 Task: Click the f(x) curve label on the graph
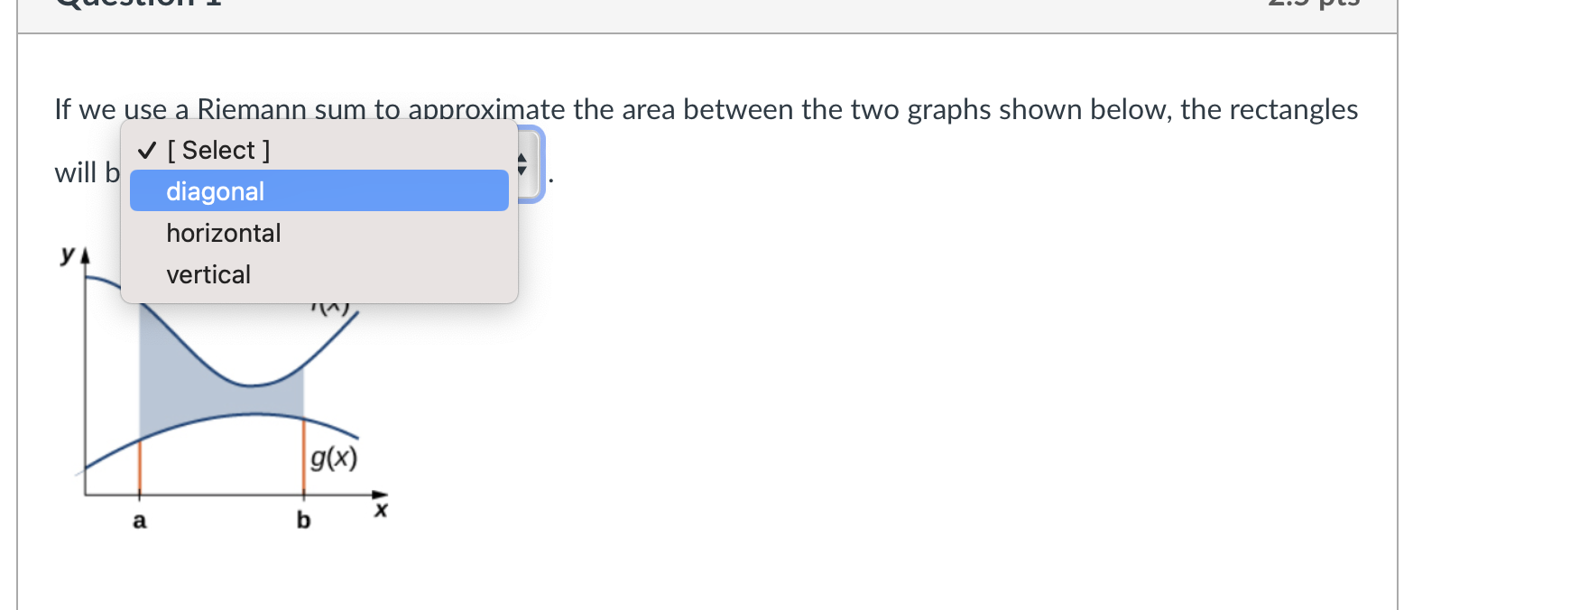[331, 307]
